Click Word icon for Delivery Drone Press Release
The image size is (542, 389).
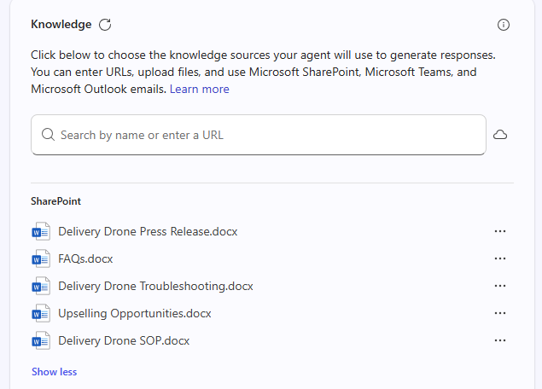coord(41,231)
